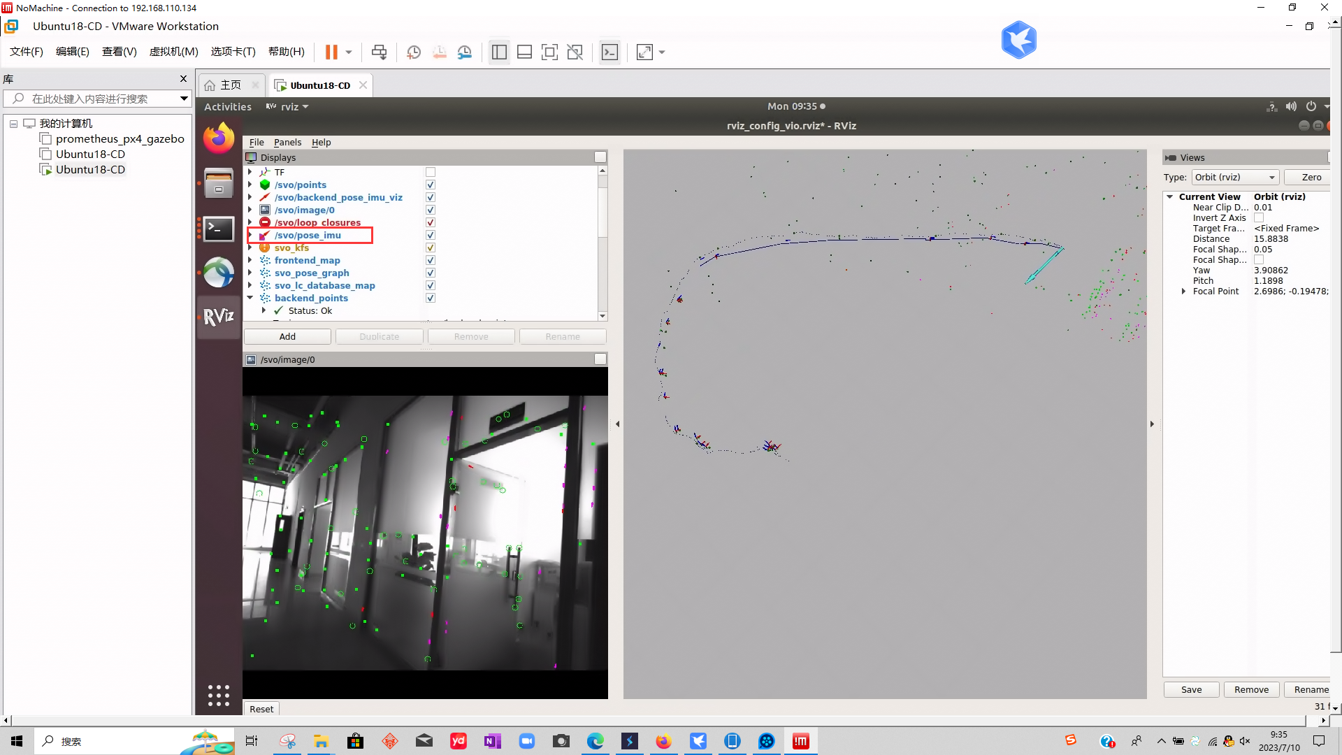1342x755 pixels.
Task: Expand the Focal Point property
Action: pos(1183,291)
